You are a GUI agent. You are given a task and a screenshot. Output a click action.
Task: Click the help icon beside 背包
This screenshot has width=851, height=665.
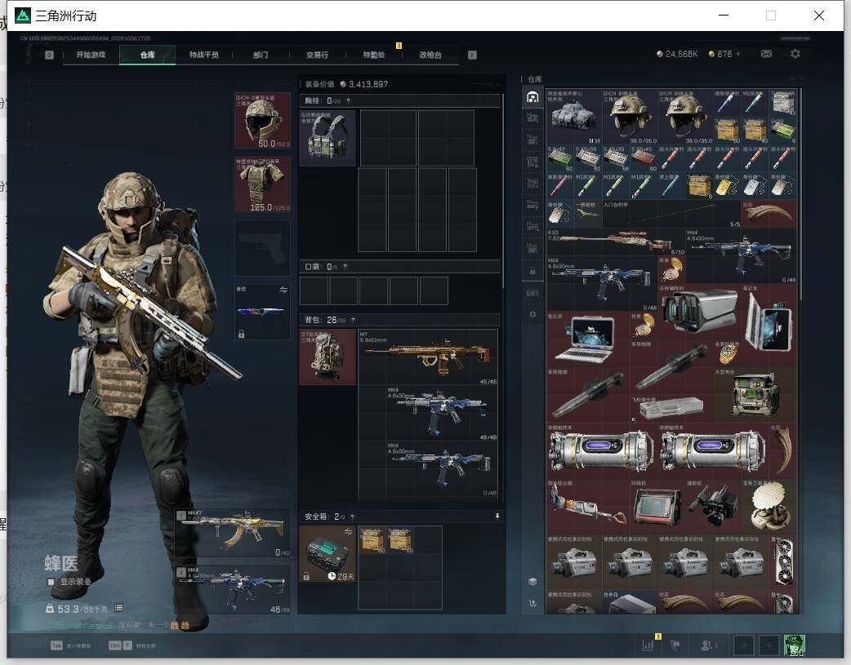pos(353,320)
